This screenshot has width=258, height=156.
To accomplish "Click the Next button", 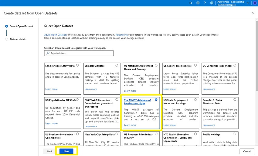I will pyautogui.click(x=66, y=151).
